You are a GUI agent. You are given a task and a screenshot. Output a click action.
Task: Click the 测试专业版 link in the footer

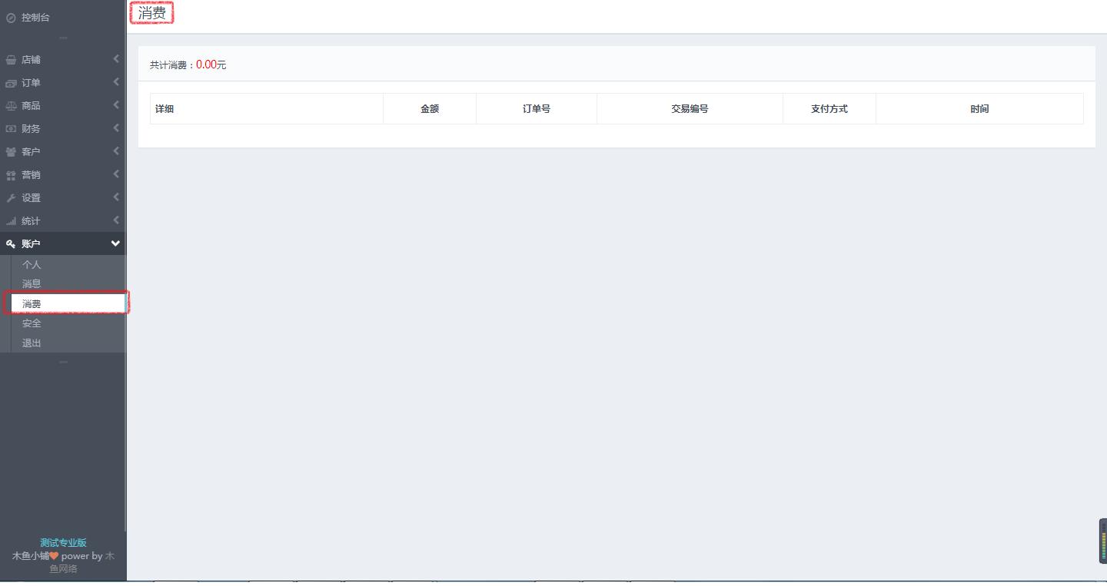(63, 543)
